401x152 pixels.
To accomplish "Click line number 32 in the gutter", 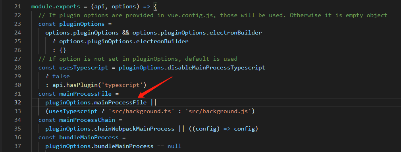I will coord(17,103).
